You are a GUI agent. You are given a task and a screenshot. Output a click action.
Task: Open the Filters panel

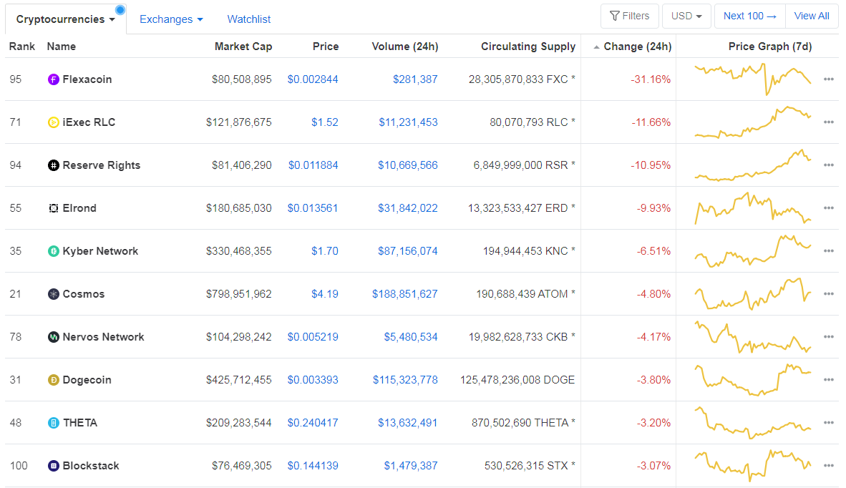[630, 16]
